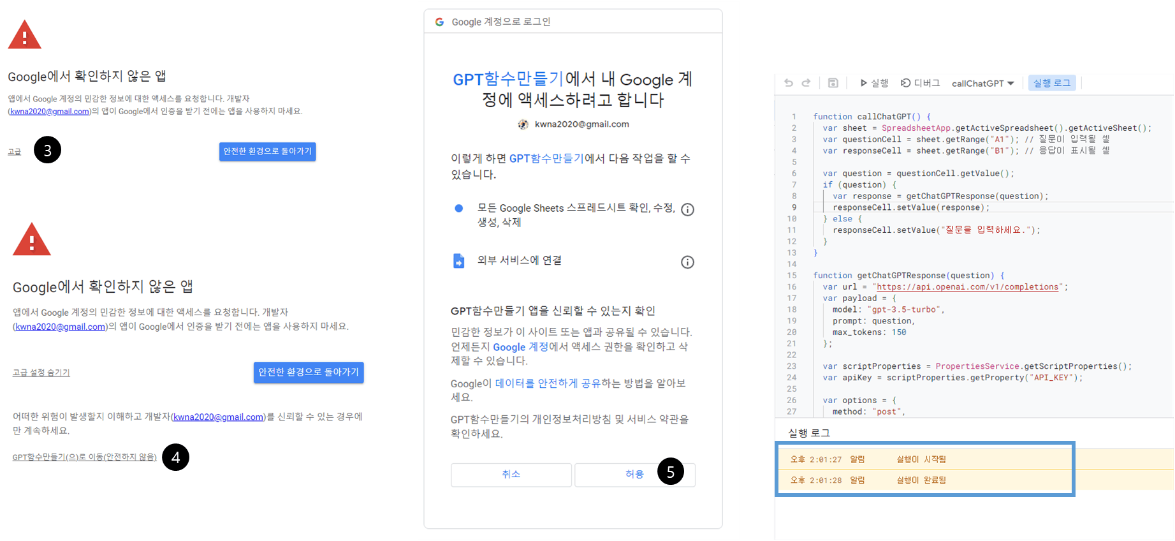Screen dimensions: 1175x541
Task: Click the 오후 2:01:27 timestamp
Action: pos(816,459)
